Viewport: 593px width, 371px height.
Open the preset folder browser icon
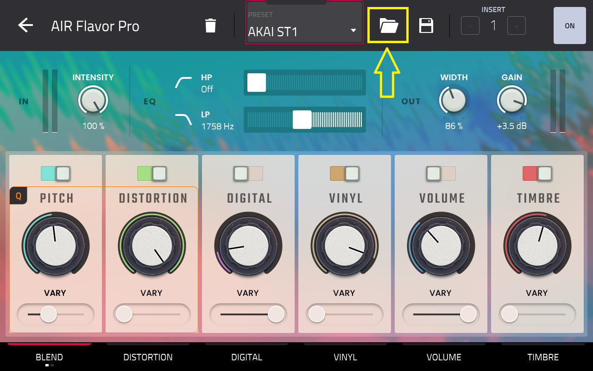point(389,26)
